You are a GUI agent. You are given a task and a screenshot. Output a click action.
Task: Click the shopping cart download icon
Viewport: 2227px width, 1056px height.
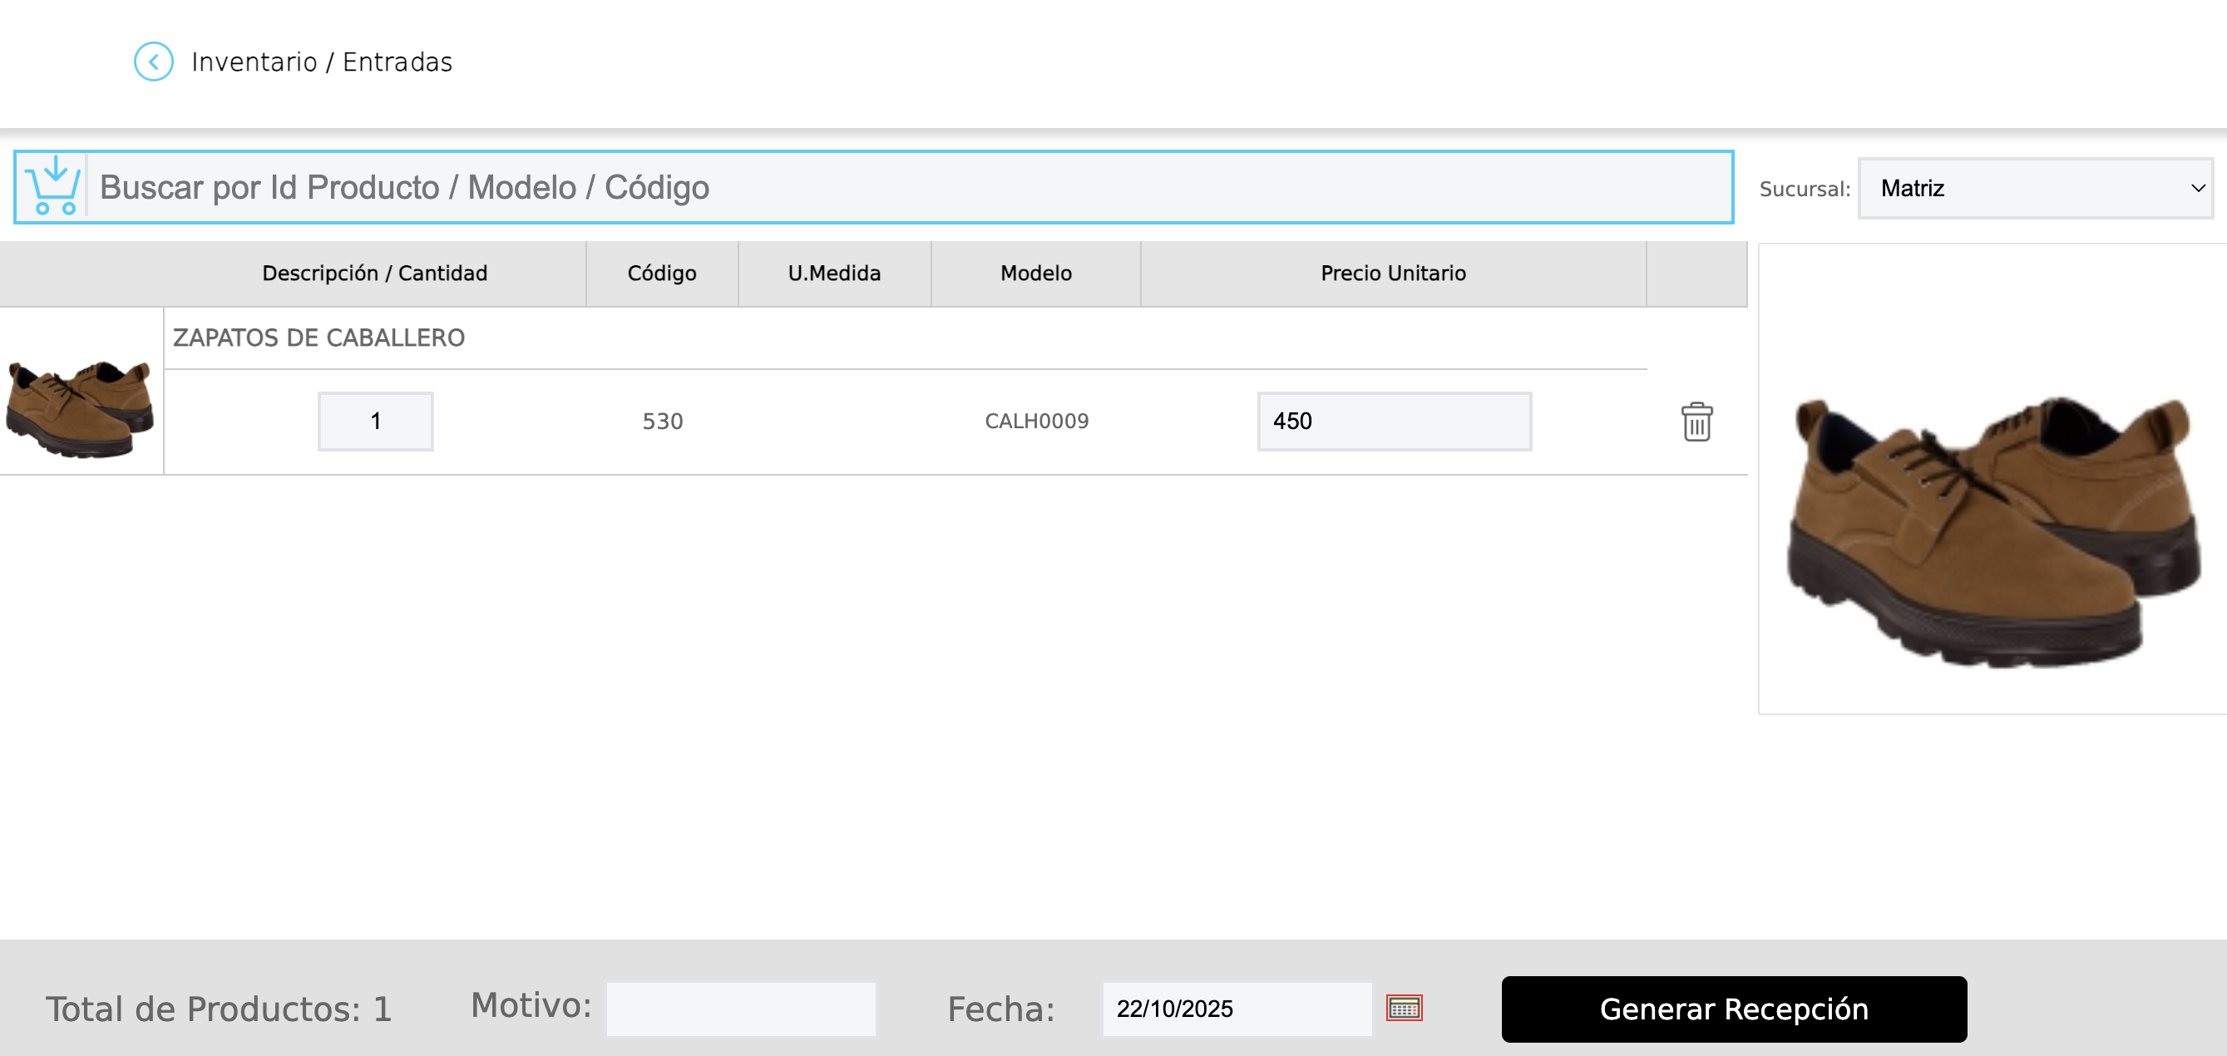tap(53, 186)
